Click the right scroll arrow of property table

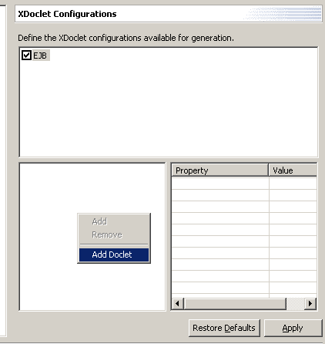tap(310, 304)
